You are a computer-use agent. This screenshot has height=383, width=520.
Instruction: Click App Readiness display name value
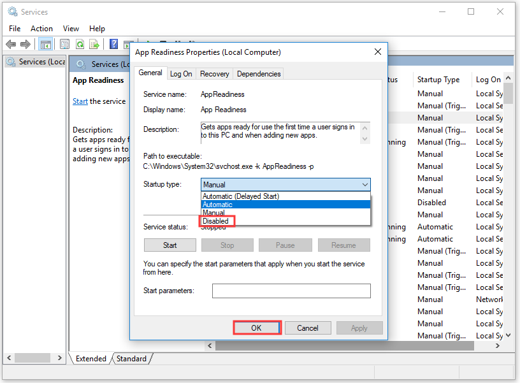click(x=223, y=110)
